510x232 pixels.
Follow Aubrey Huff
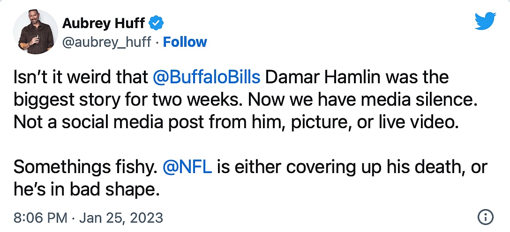(185, 42)
